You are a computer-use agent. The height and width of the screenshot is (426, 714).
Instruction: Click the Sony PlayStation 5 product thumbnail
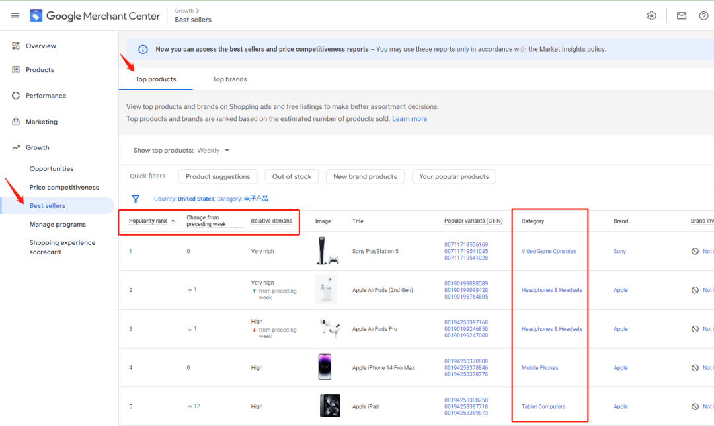328,251
